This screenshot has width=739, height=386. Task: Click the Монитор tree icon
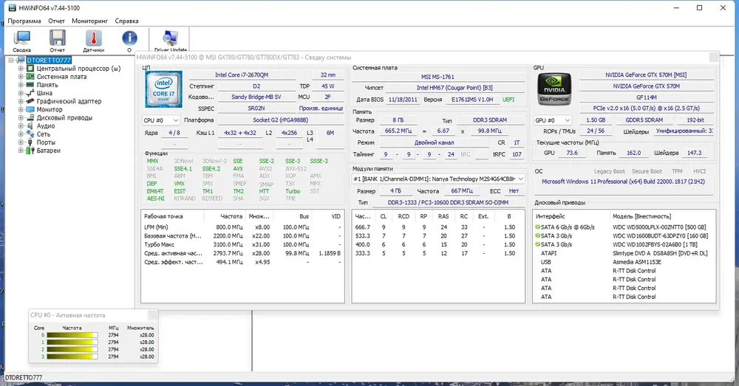click(30, 109)
